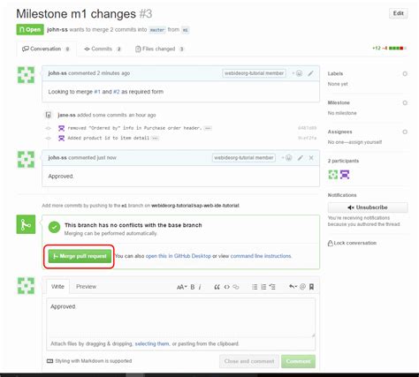This screenshot has height=377, width=419.
Task: Open saved replies dropdown arrow
Action: tap(293, 287)
